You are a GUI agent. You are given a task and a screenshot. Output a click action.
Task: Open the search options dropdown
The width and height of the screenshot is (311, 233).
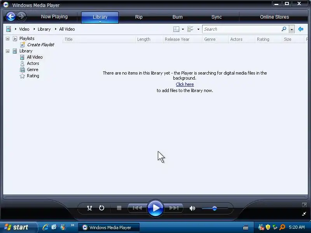click(292, 30)
